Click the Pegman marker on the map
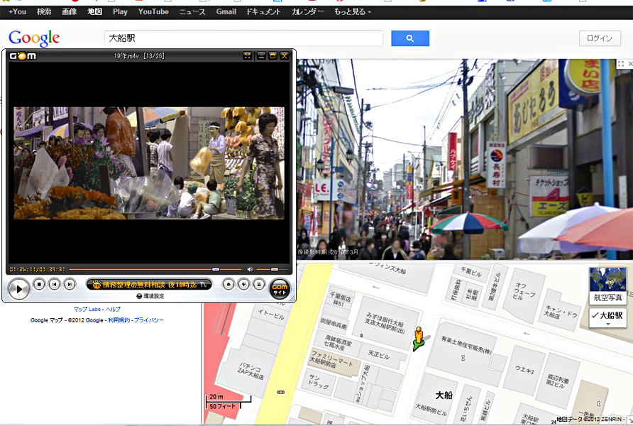Screen dimensions: 633x426 419,339
